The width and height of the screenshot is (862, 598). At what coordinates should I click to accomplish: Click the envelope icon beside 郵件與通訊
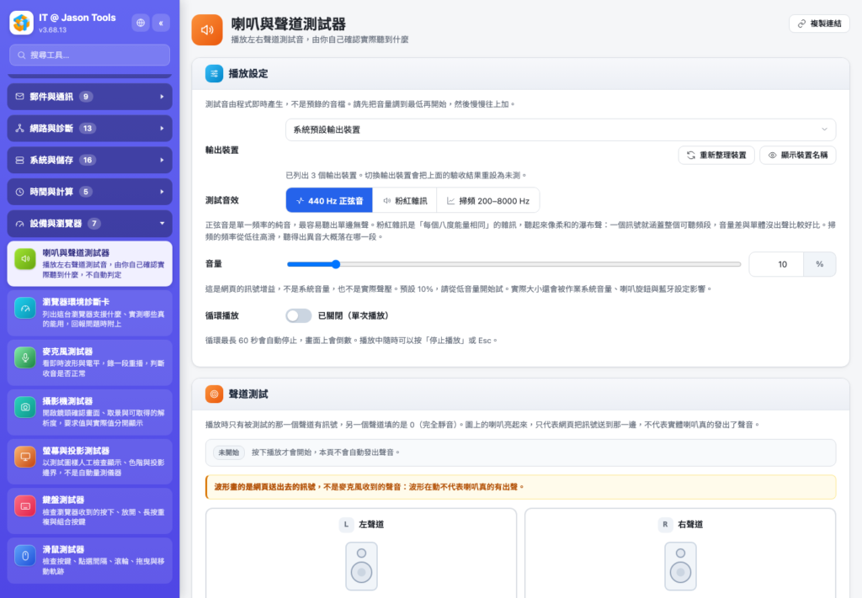pyautogui.click(x=20, y=97)
